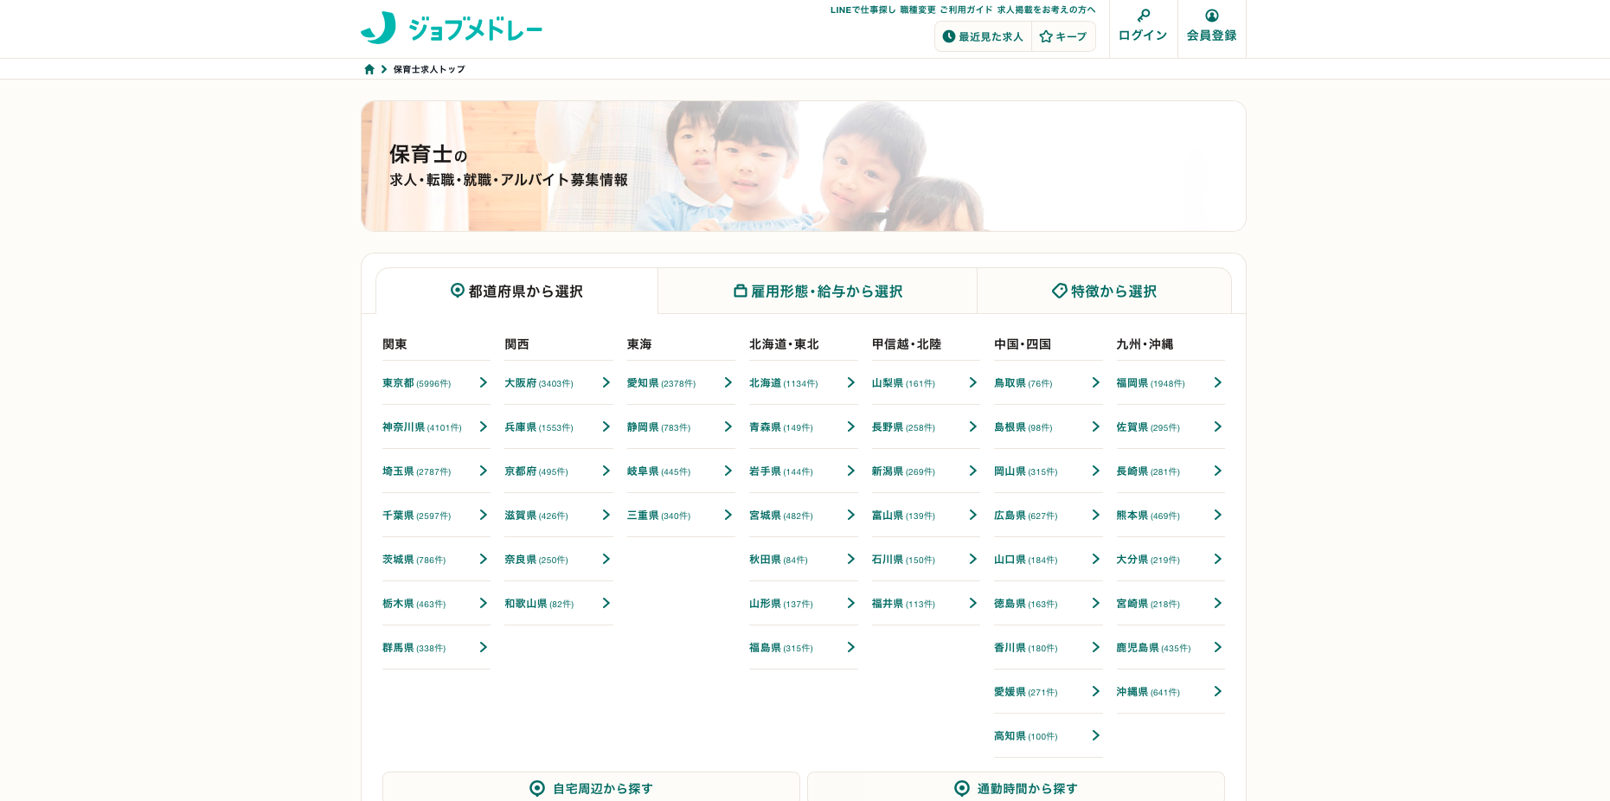Search by commute time 通勤時間から探す
The width and height of the screenshot is (1610, 801).
1016,788
